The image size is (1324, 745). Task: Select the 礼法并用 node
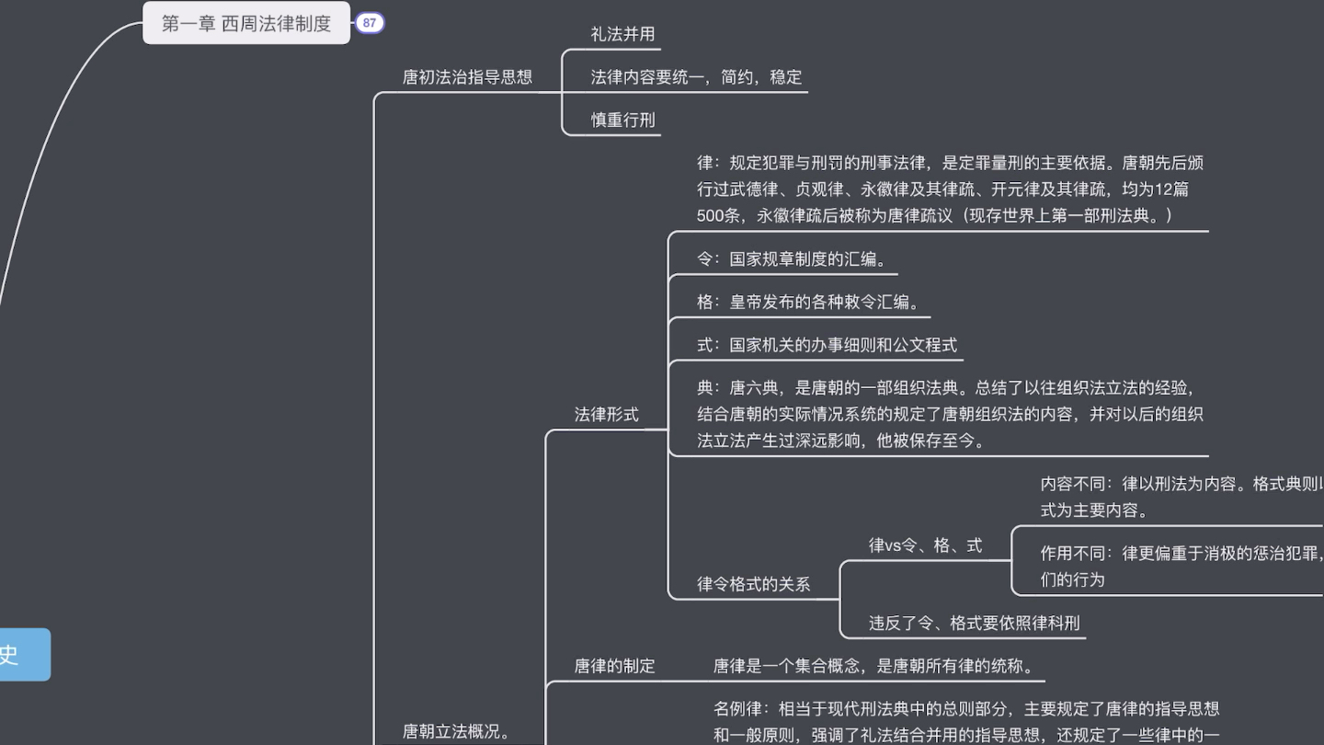tap(622, 34)
